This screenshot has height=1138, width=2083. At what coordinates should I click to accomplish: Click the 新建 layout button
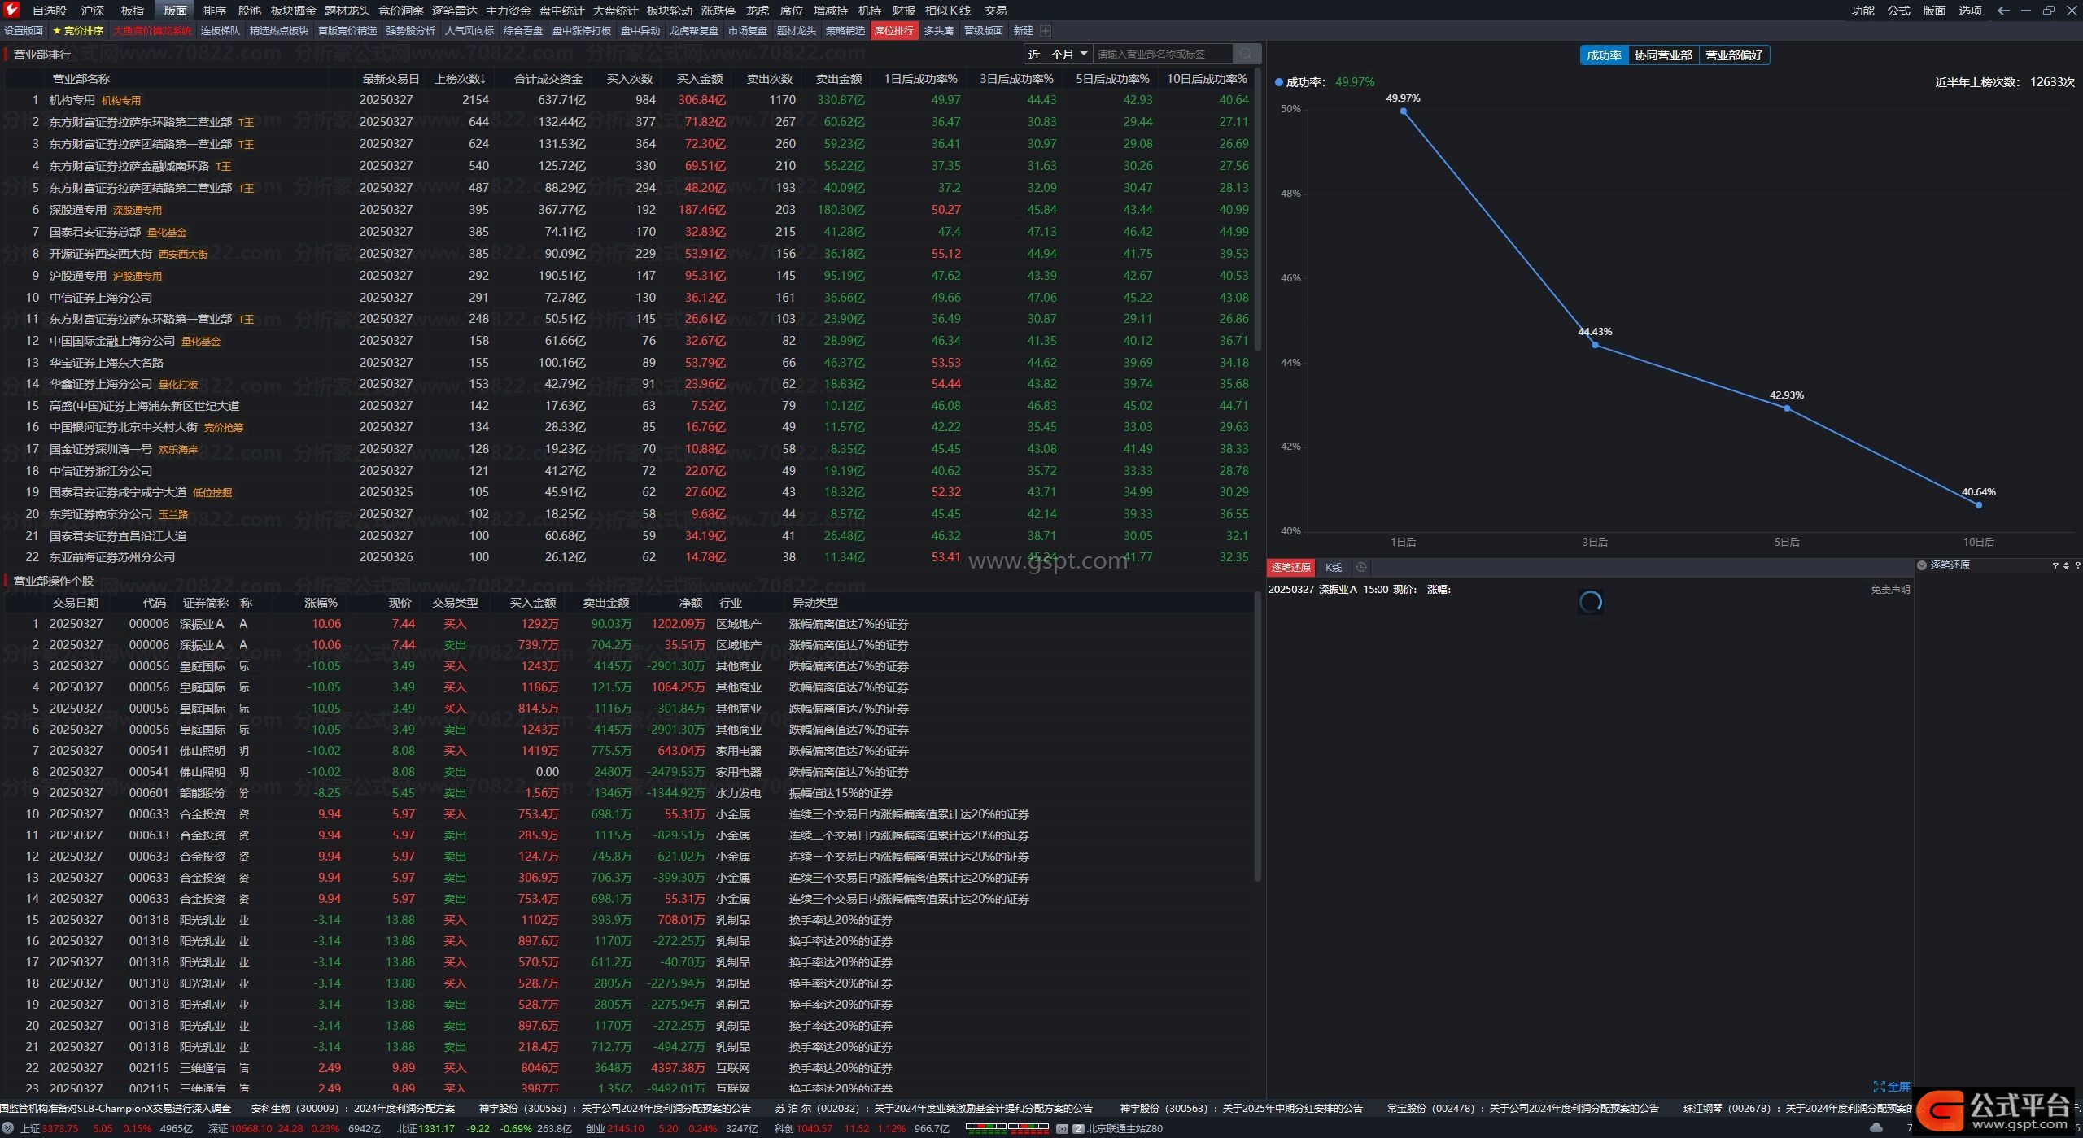[x=1023, y=31]
